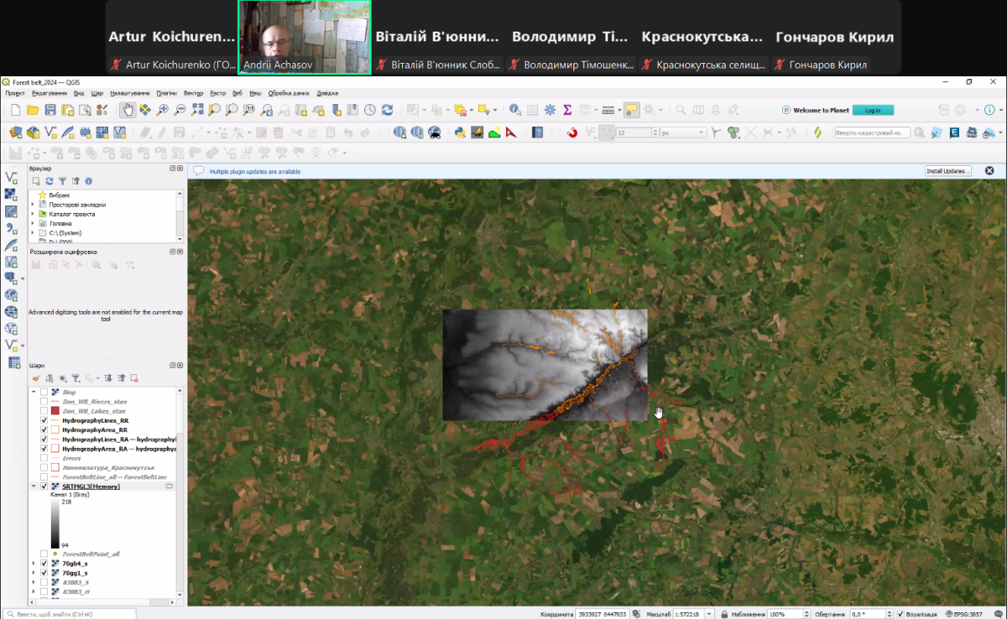Screen dimensions: 1007x619
Task: Expand the 70gb4_s layer
Action: pos(34,564)
